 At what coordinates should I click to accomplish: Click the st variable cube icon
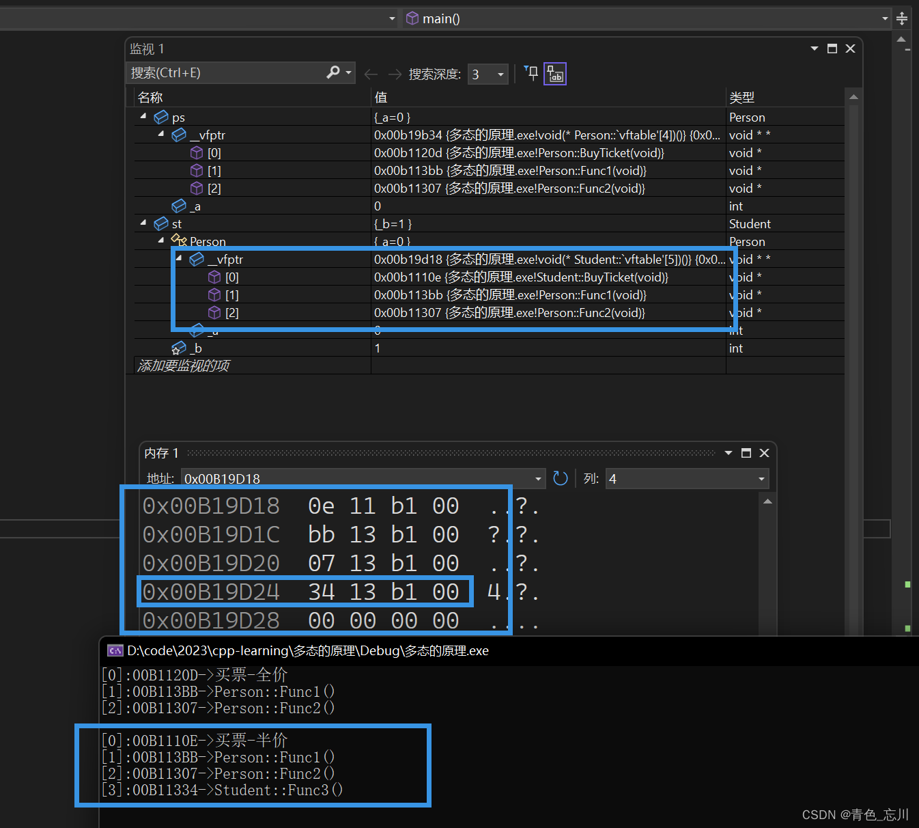(161, 224)
